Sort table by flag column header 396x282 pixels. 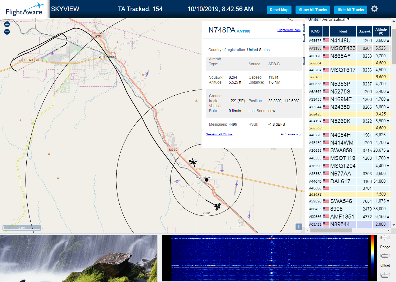pos(326,31)
